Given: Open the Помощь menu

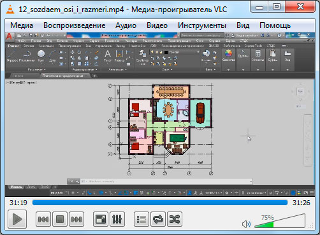Looking at the screenshot, I should click(275, 25).
